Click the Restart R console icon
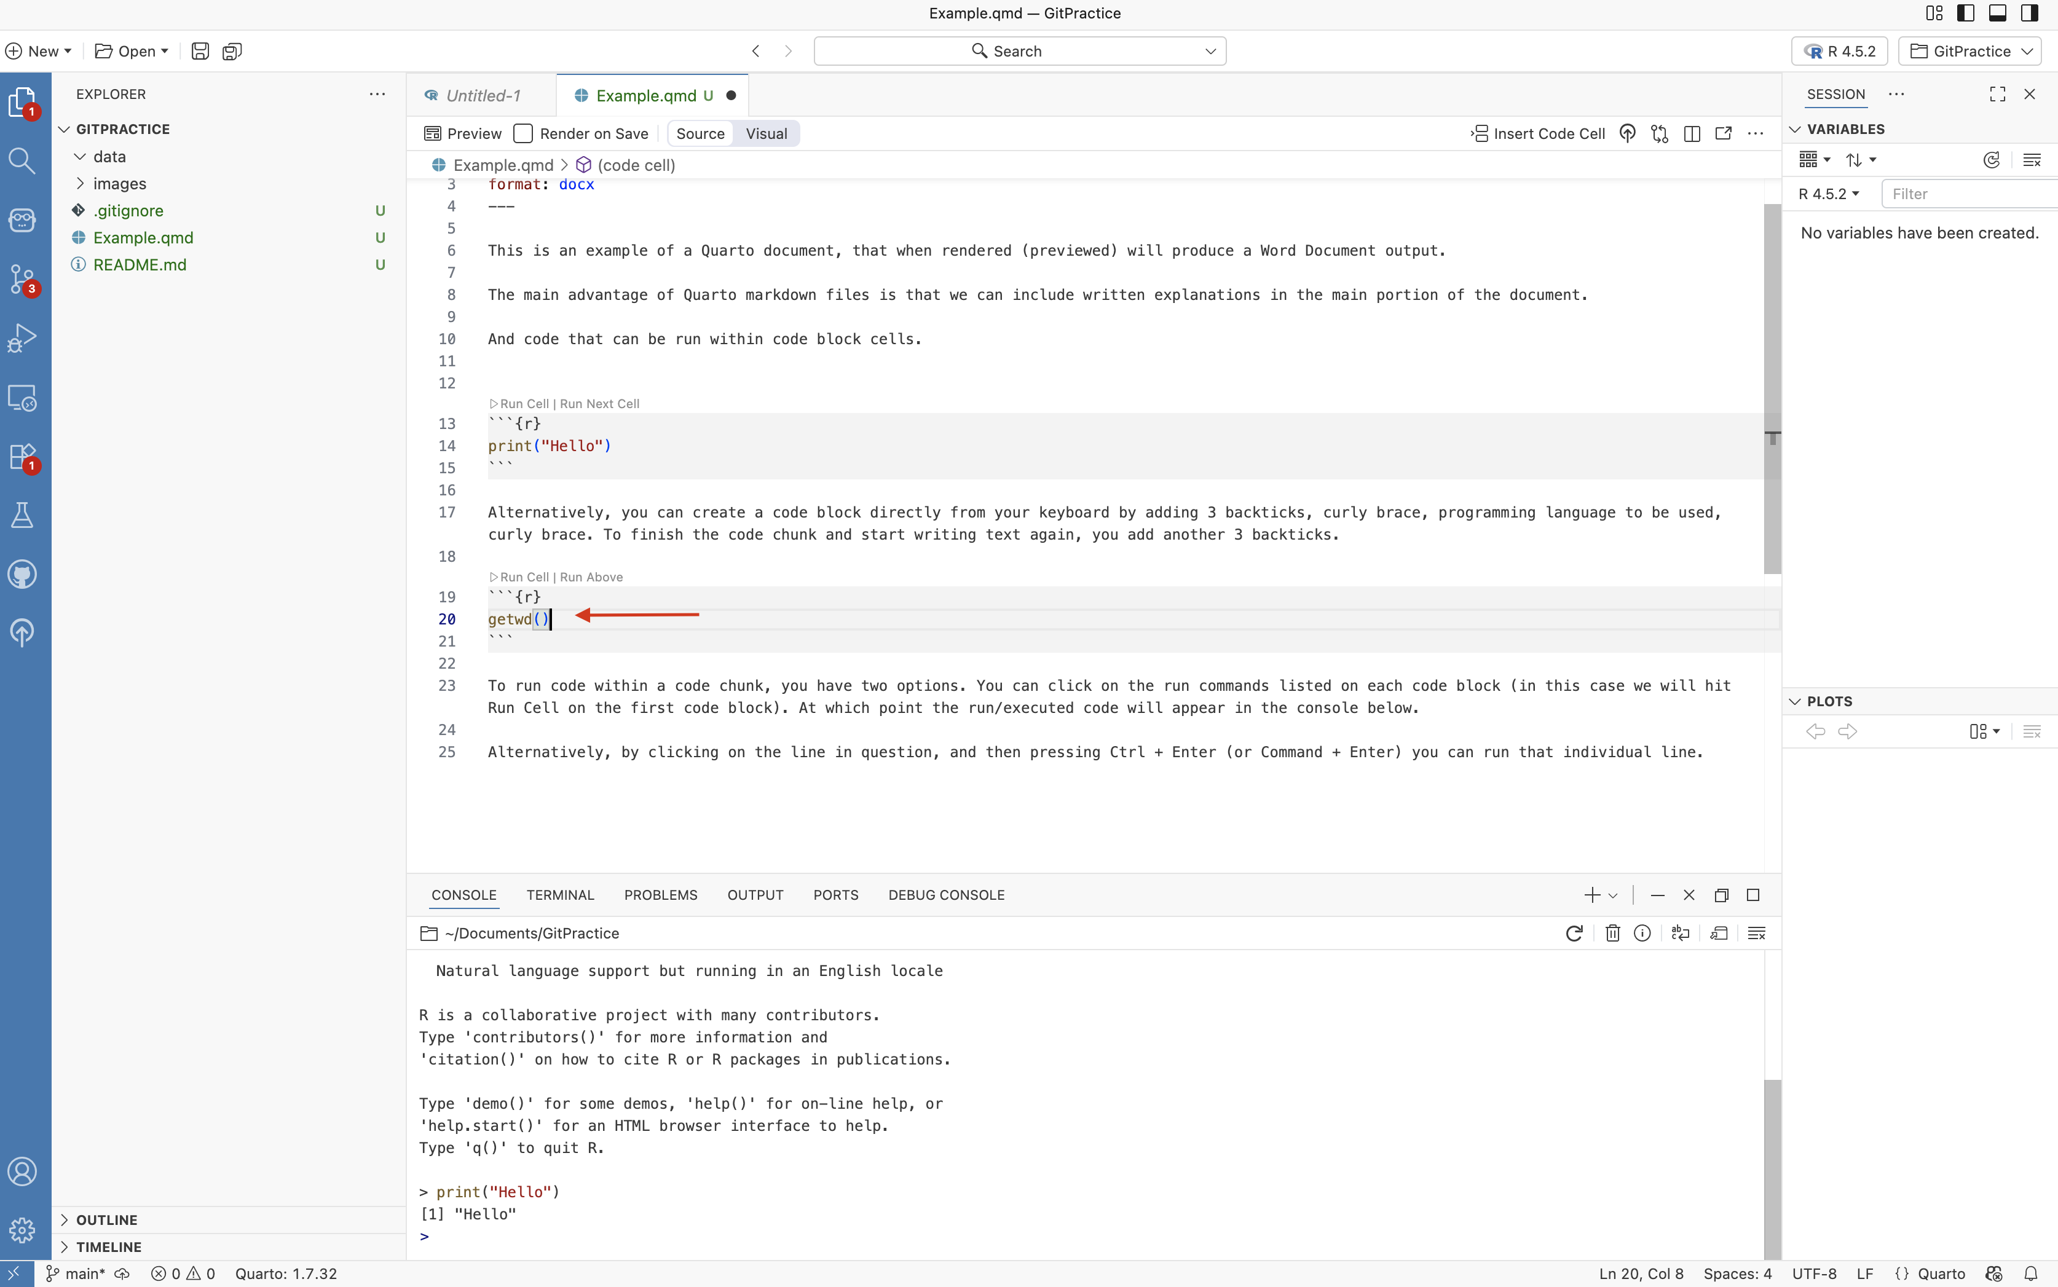The width and height of the screenshot is (2058, 1287). [1574, 933]
